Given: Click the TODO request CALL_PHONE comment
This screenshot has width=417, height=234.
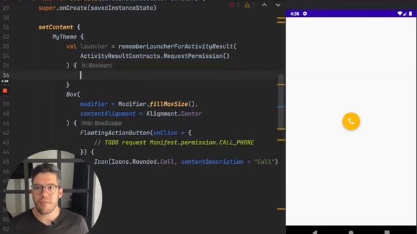Looking at the screenshot, I should tap(174, 142).
